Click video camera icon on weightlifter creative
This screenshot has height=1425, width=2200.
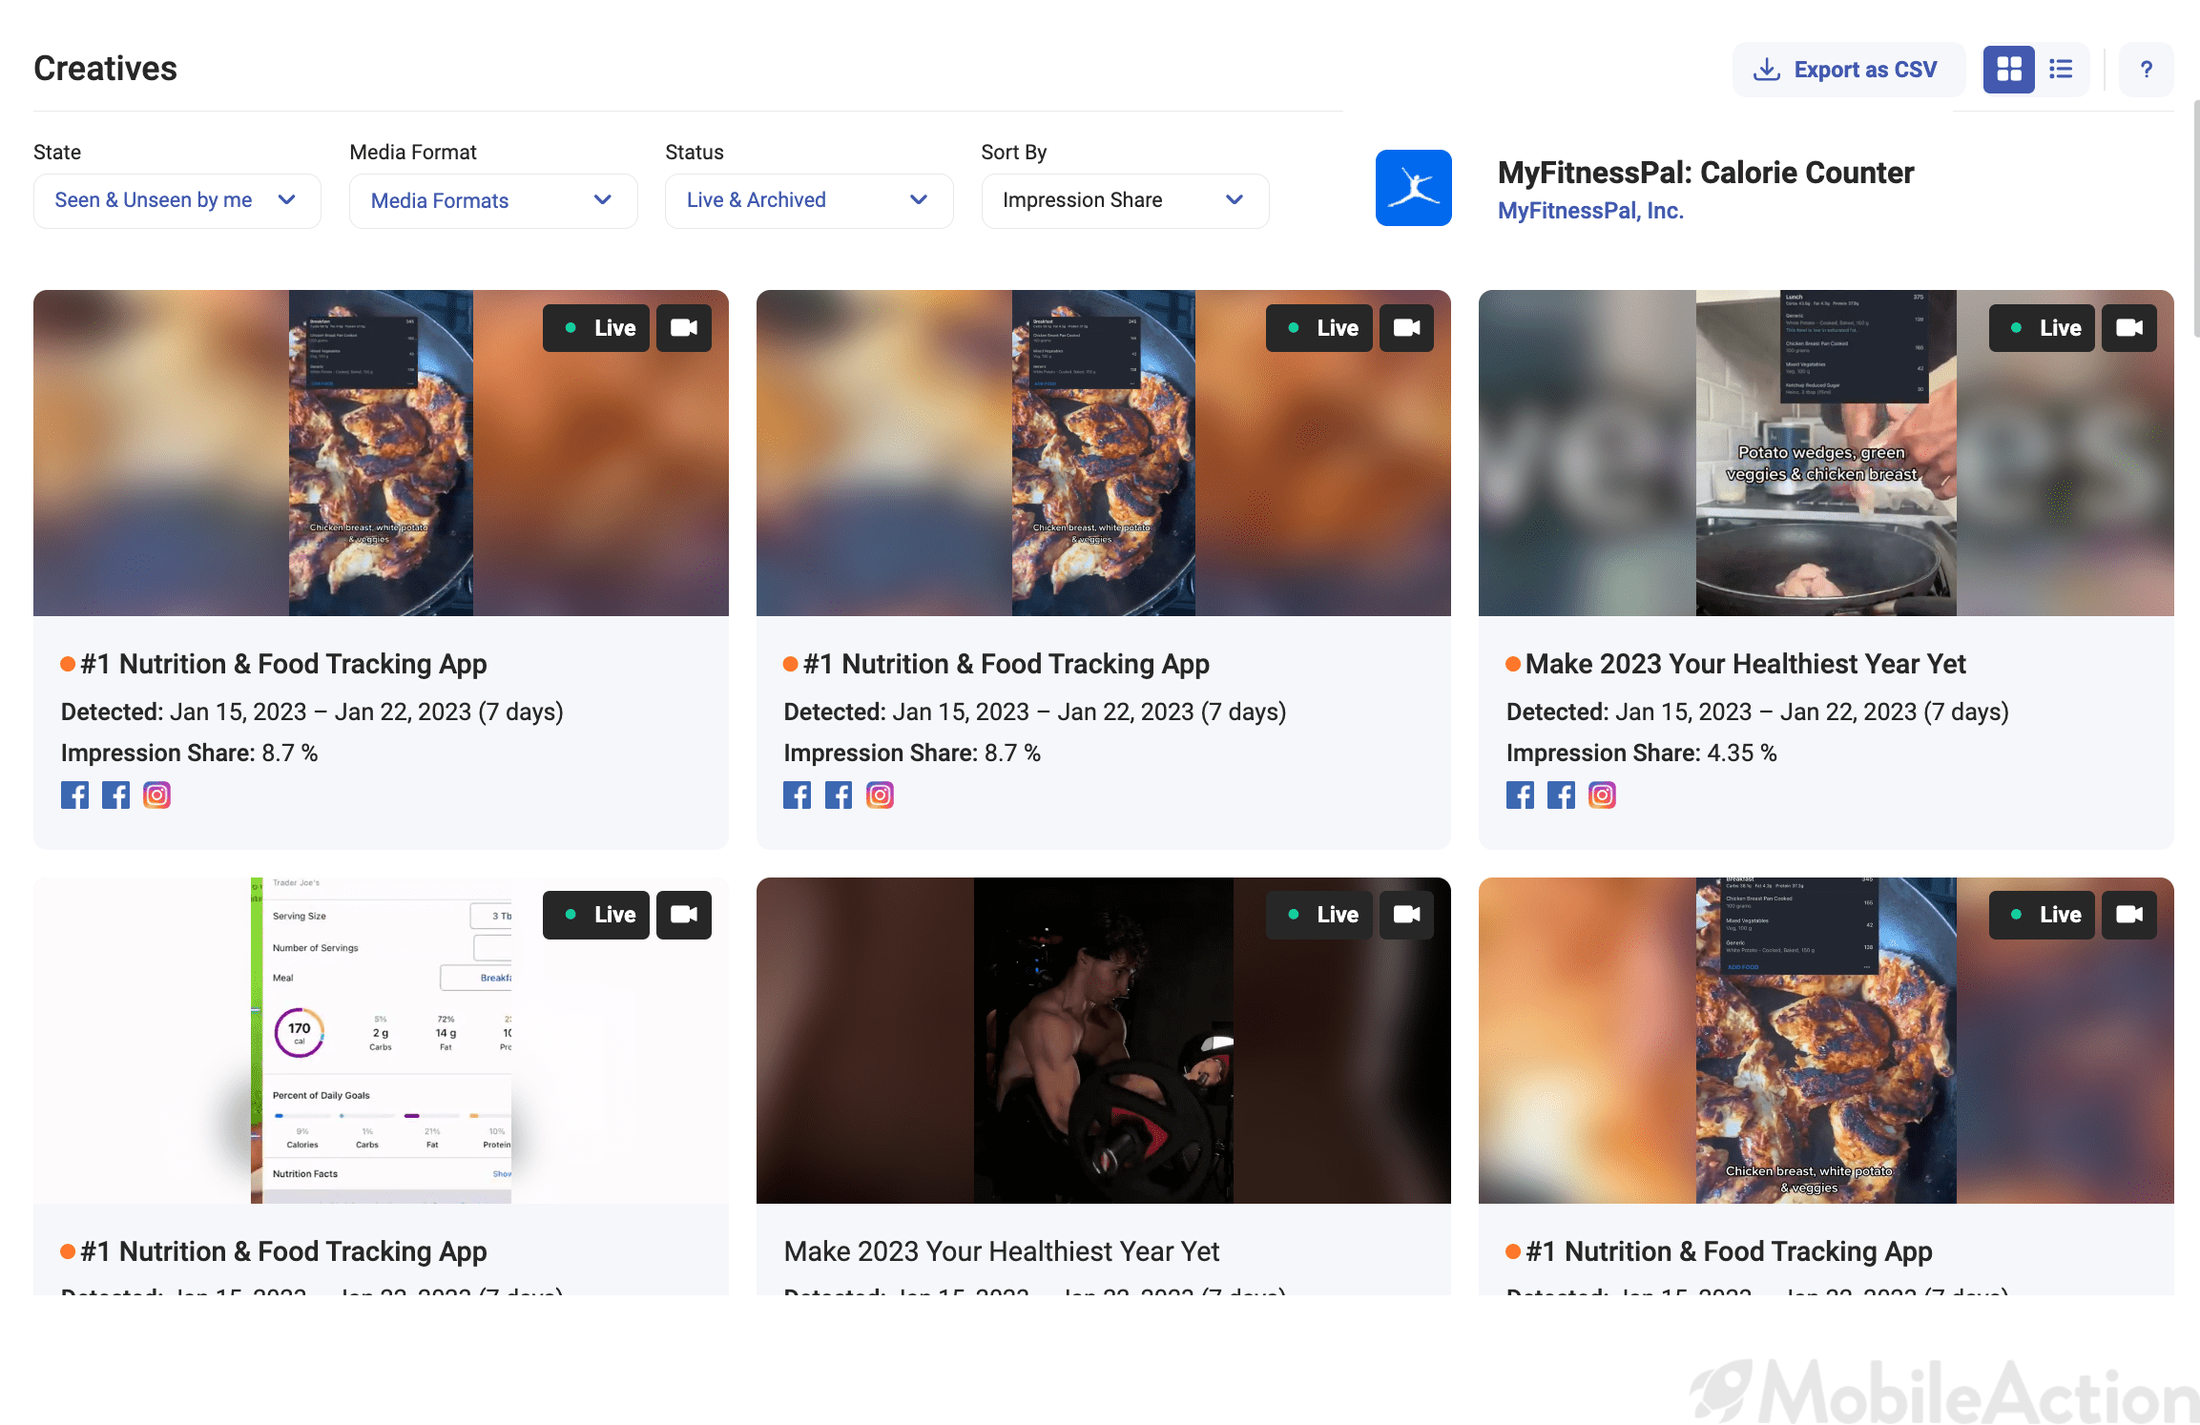(1406, 915)
